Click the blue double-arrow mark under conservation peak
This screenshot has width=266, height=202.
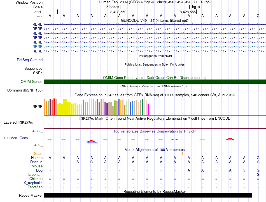(x=92, y=143)
